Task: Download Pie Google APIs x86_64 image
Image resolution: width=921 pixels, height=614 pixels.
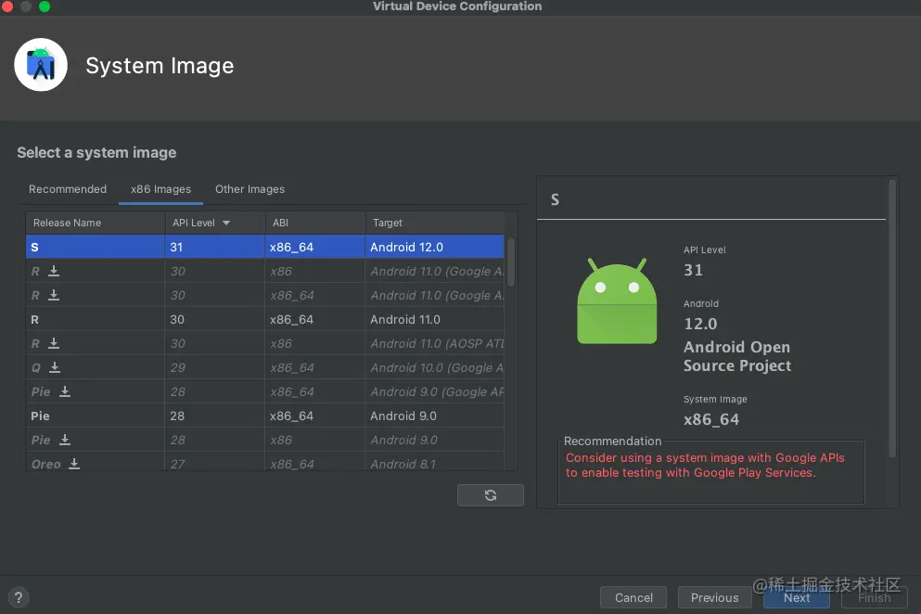Action: click(65, 391)
